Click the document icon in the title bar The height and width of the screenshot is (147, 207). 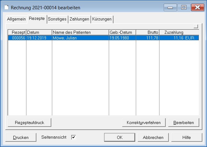coord(6,7)
